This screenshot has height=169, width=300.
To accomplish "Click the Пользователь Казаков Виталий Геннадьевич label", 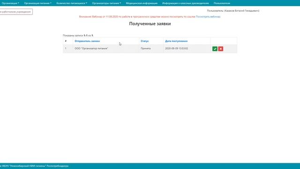I will click(233, 11).
